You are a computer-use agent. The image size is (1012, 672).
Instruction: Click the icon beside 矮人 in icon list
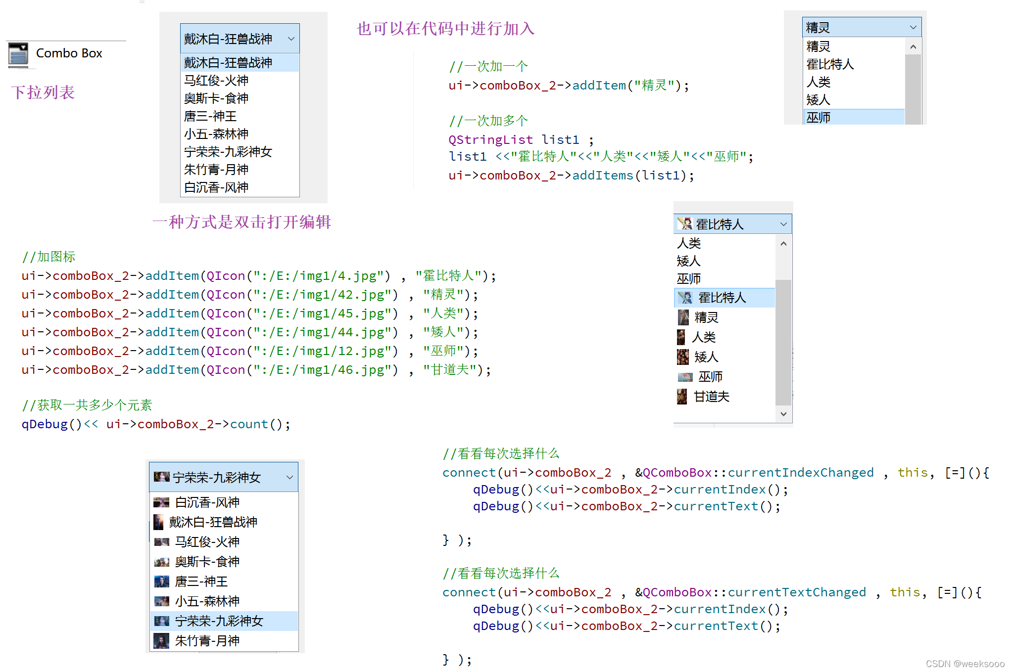coord(683,357)
